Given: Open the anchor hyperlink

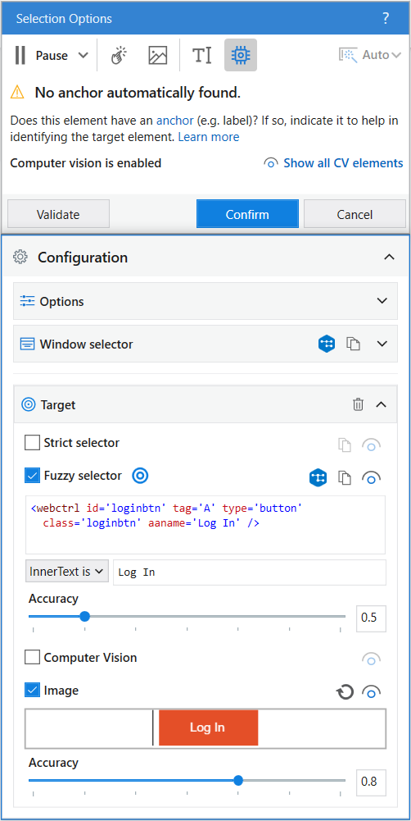Looking at the screenshot, I should [x=175, y=121].
